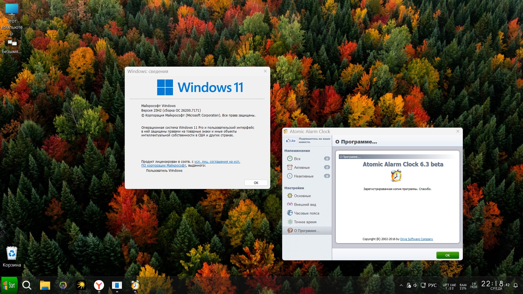Click the Facebook Like button
Image resolution: width=523 pixels, height=294 pixels.
point(291,141)
